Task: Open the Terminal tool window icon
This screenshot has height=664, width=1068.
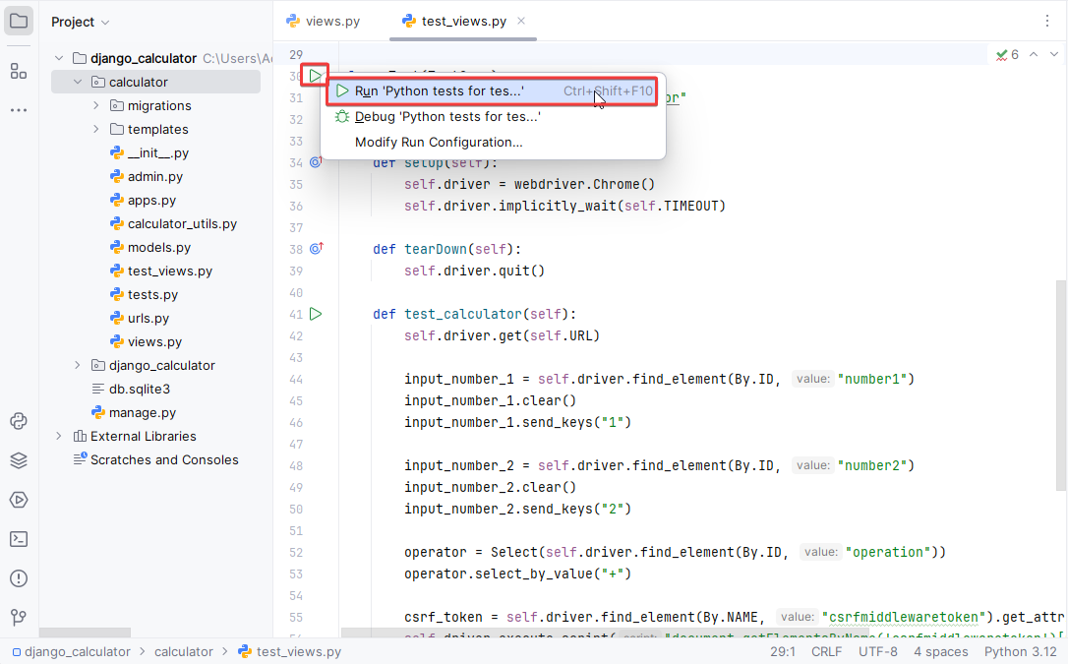Action: point(19,539)
